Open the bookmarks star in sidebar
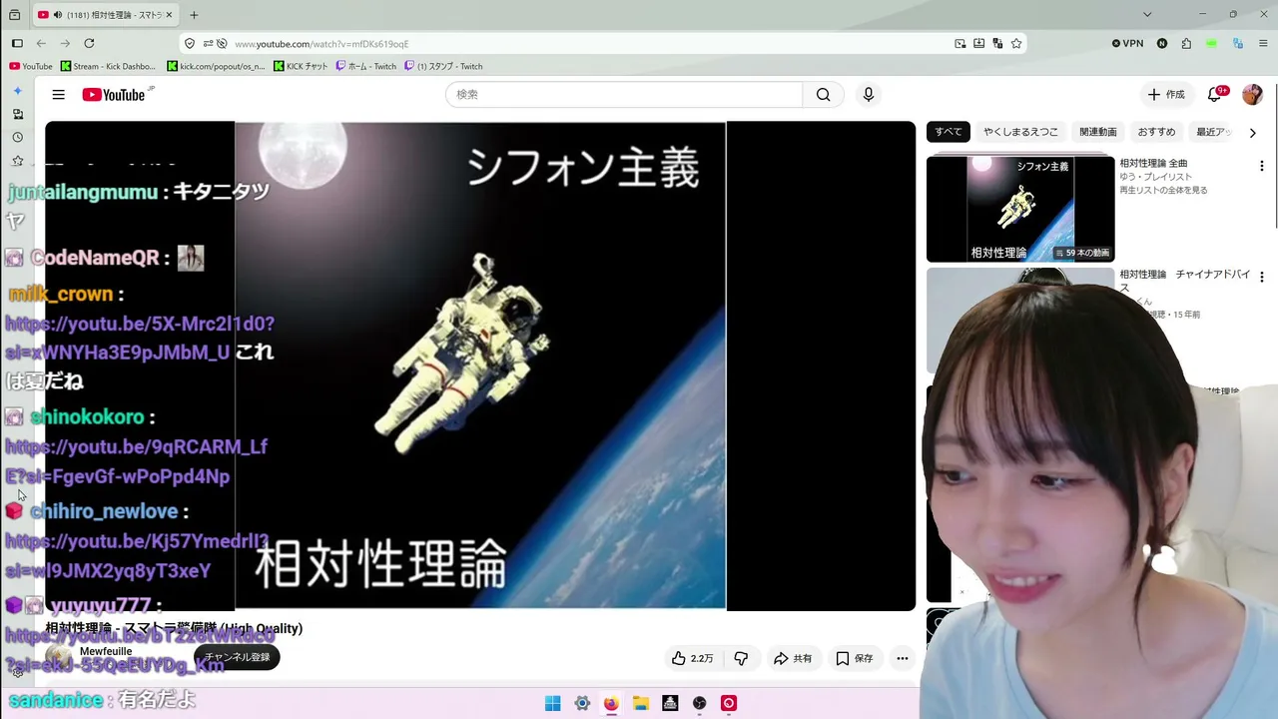 click(17, 161)
